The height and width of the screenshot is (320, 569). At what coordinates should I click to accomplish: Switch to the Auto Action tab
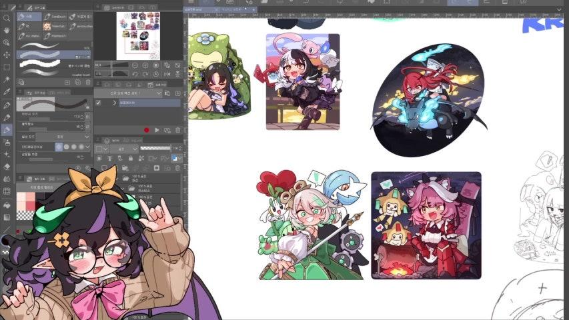(x=157, y=84)
